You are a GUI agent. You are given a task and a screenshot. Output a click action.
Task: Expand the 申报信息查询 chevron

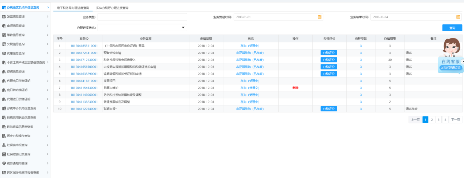click(x=48, y=26)
